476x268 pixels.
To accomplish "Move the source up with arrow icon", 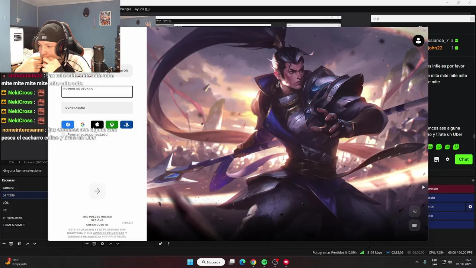I will [x=110, y=244].
